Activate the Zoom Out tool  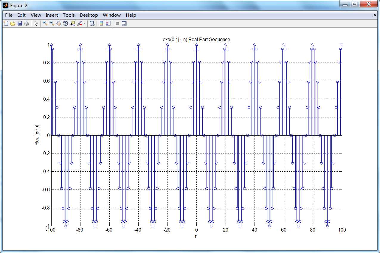[52, 23]
